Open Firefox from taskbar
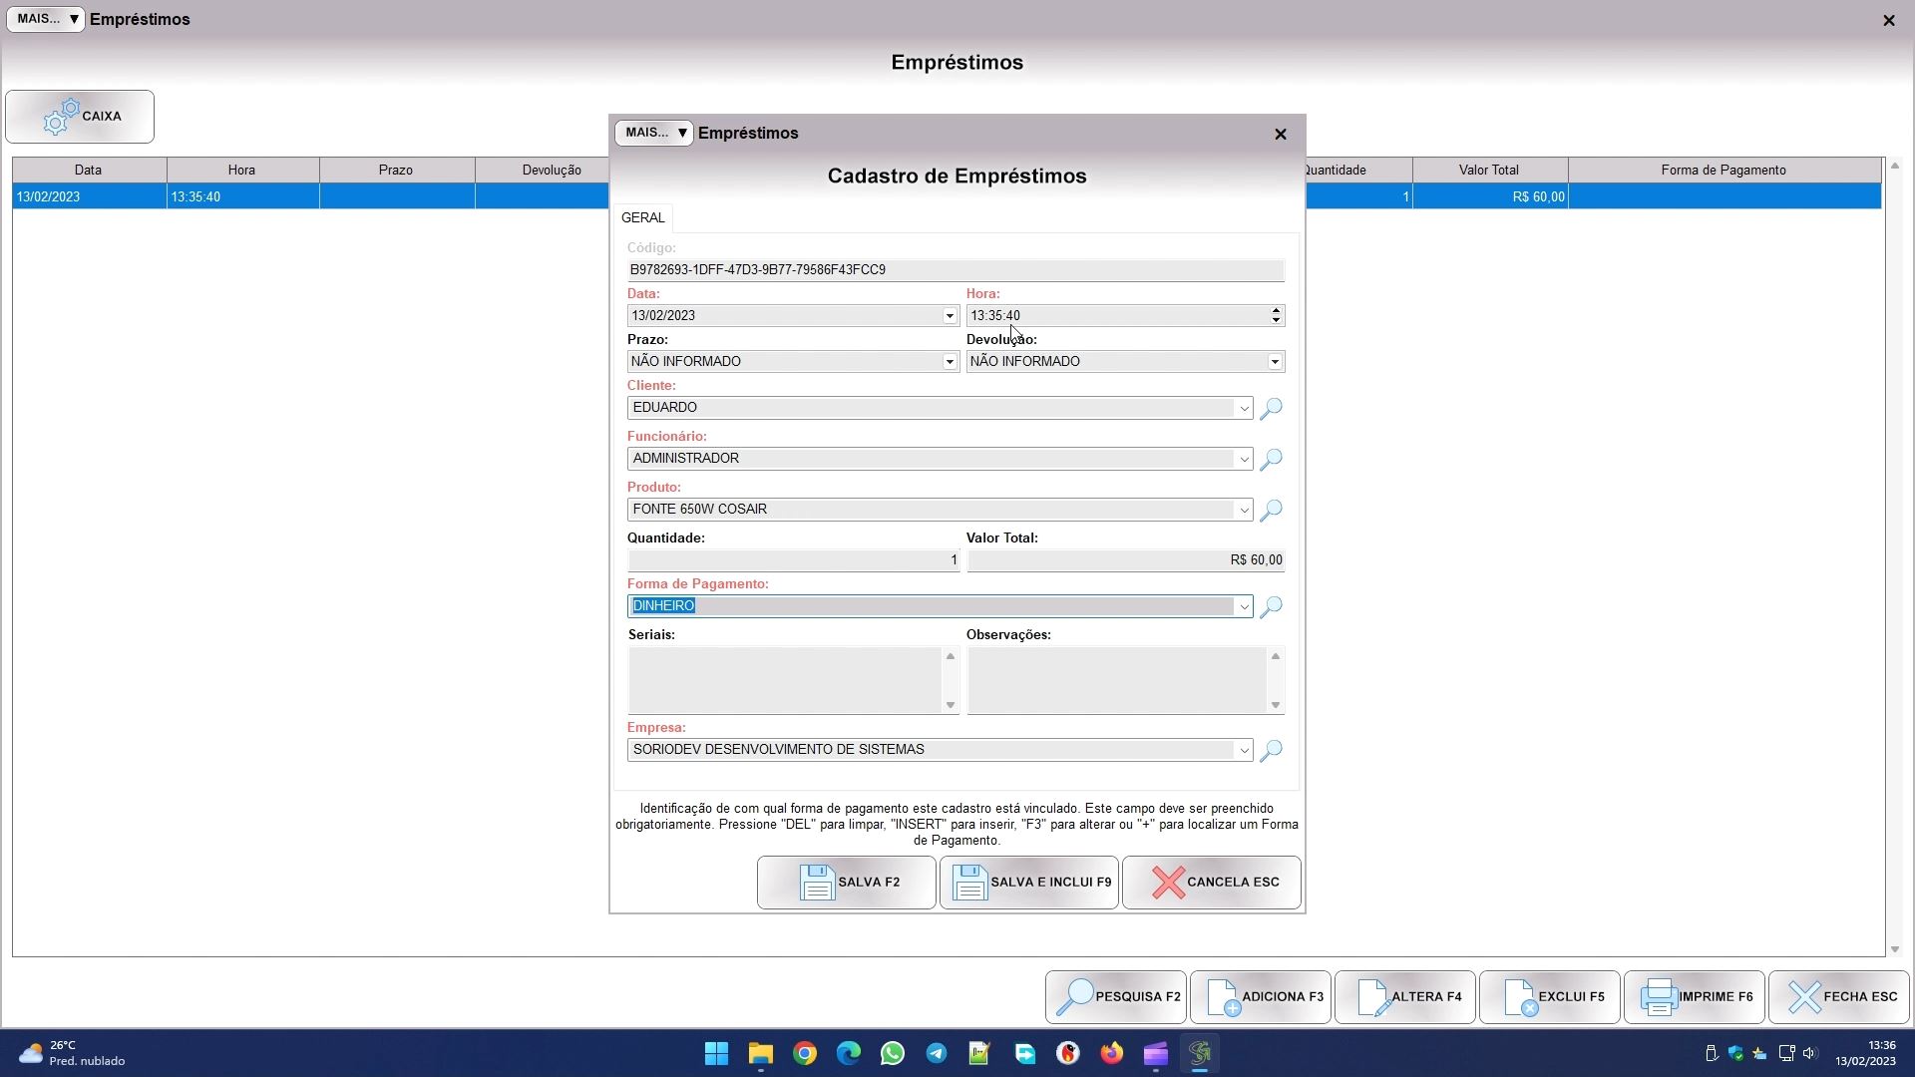1915x1077 pixels. (1111, 1054)
